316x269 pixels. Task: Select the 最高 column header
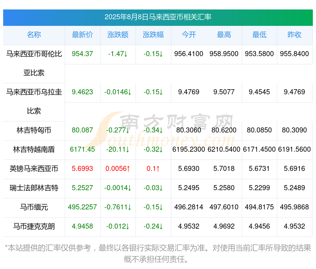pyautogui.click(x=224, y=35)
